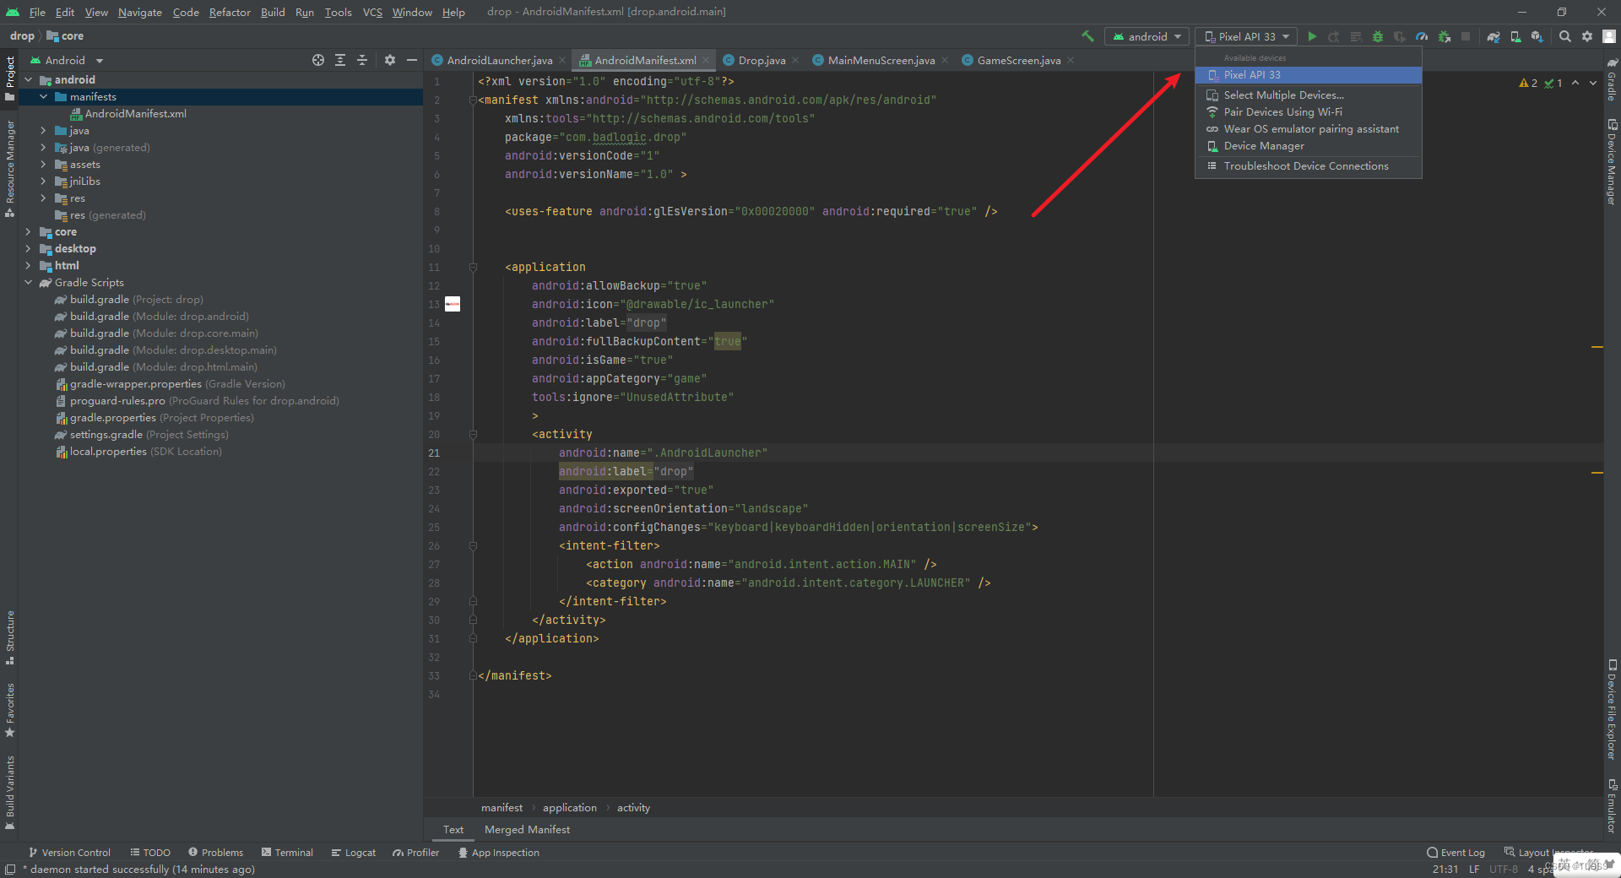Select Device Manager from device menu
The width and height of the screenshot is (1621, 878).
point(1263,146)
